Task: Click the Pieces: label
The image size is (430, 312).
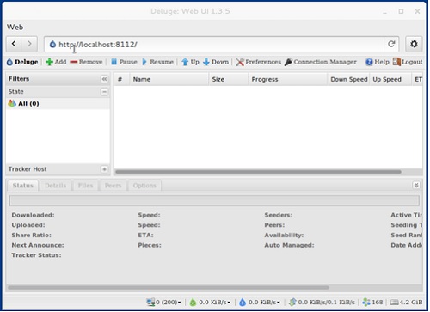Action: pyautogui.click(x=150, y=245)
